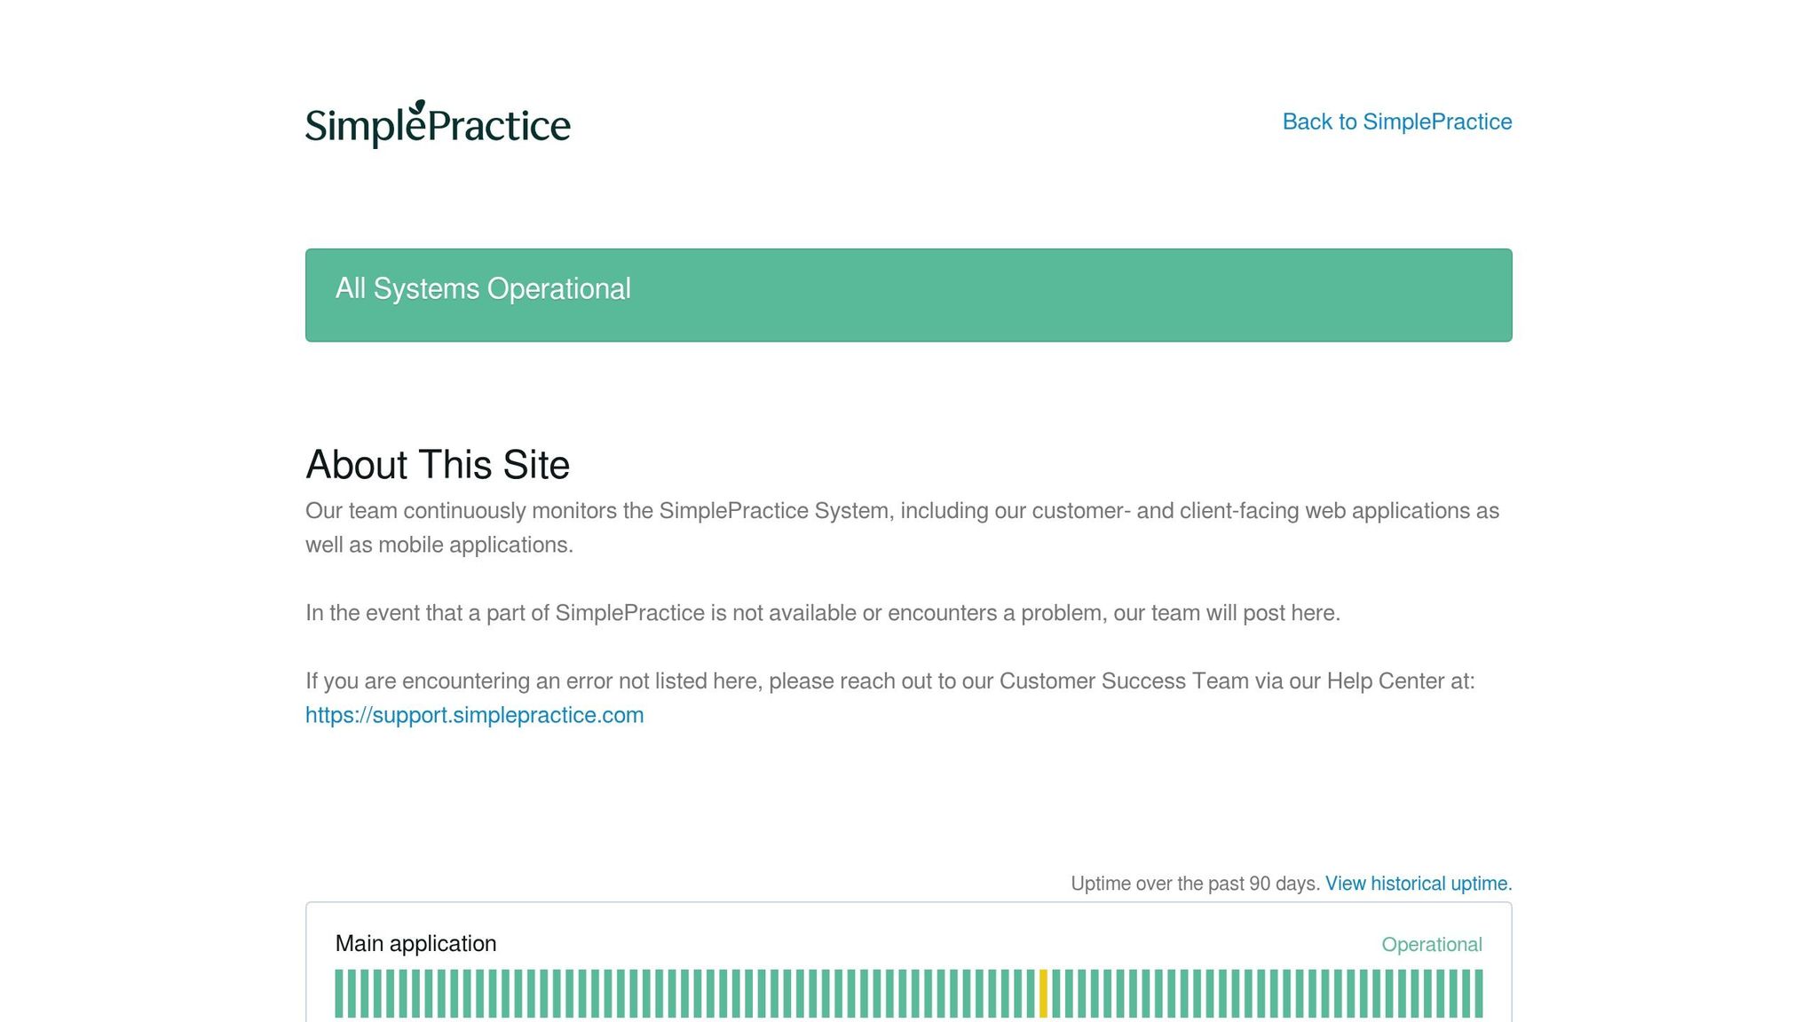Open the Back to SimplePractice link
The image size is (1818, 1022).
[x=1397, y=122]
